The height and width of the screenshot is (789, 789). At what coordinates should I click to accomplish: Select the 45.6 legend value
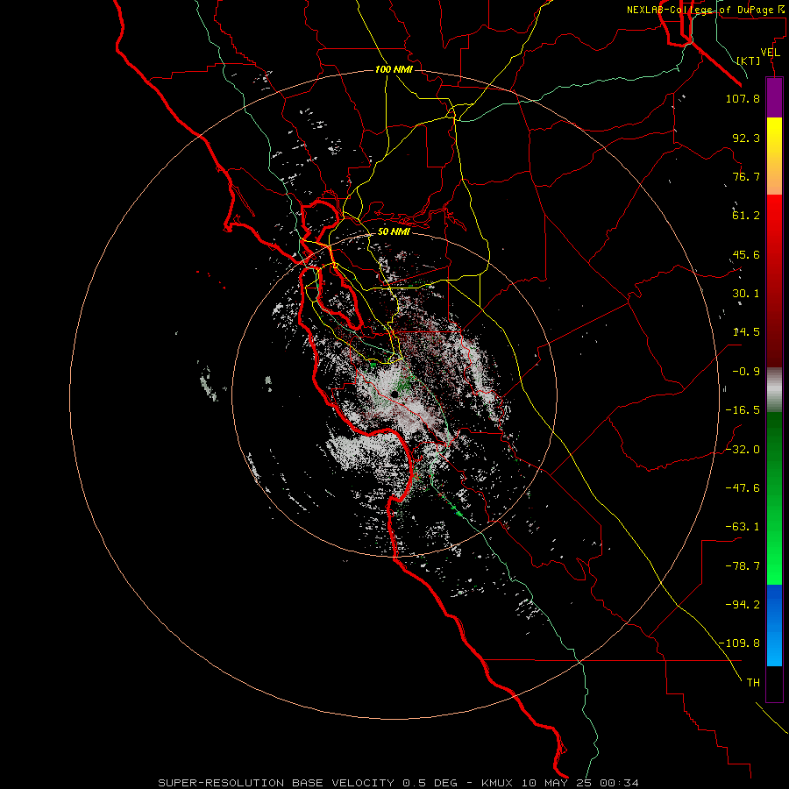point(746,254)
